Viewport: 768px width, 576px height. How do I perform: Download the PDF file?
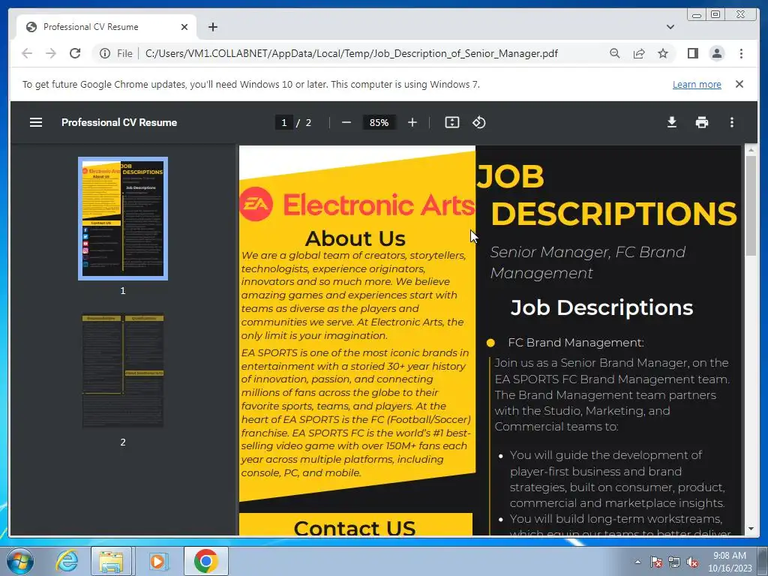tap(672, 122)
